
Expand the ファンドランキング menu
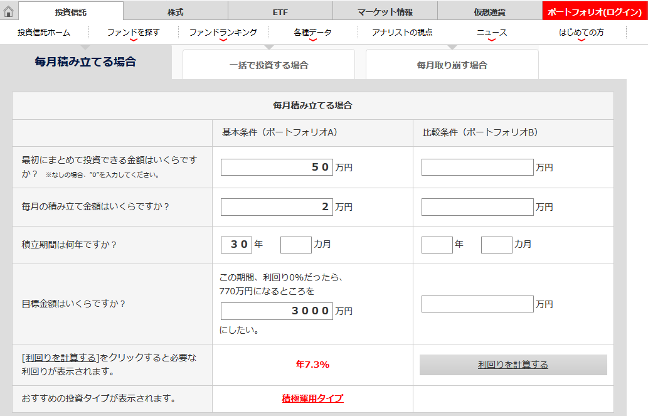point(223,33)
